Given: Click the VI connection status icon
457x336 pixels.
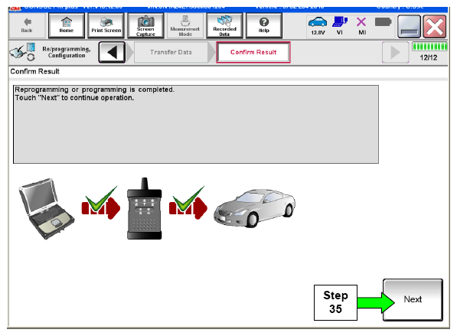Looking at the screenshot, I should pyautogui.click(x=340, y=26).
